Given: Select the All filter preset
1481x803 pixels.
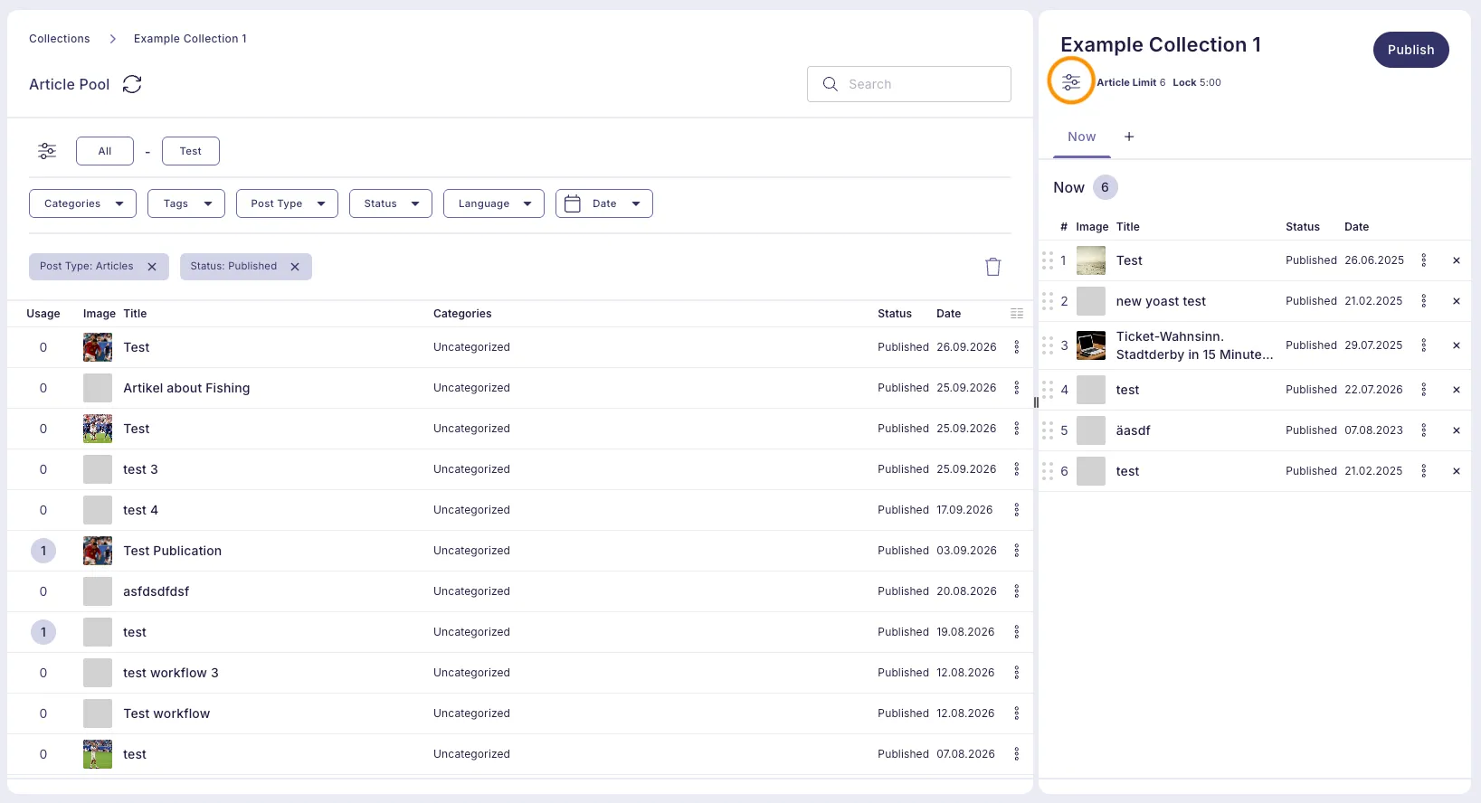Looking at the screenshot, I should pos(105,151).
